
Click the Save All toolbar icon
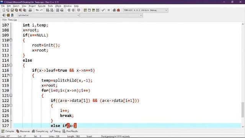pyautogui.click(x=16, y=10)
